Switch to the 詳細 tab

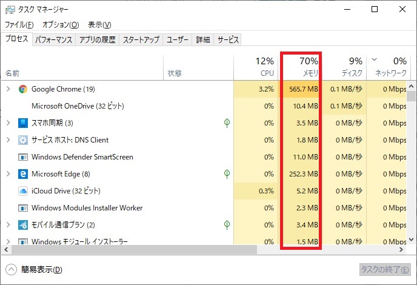point(203,39)
